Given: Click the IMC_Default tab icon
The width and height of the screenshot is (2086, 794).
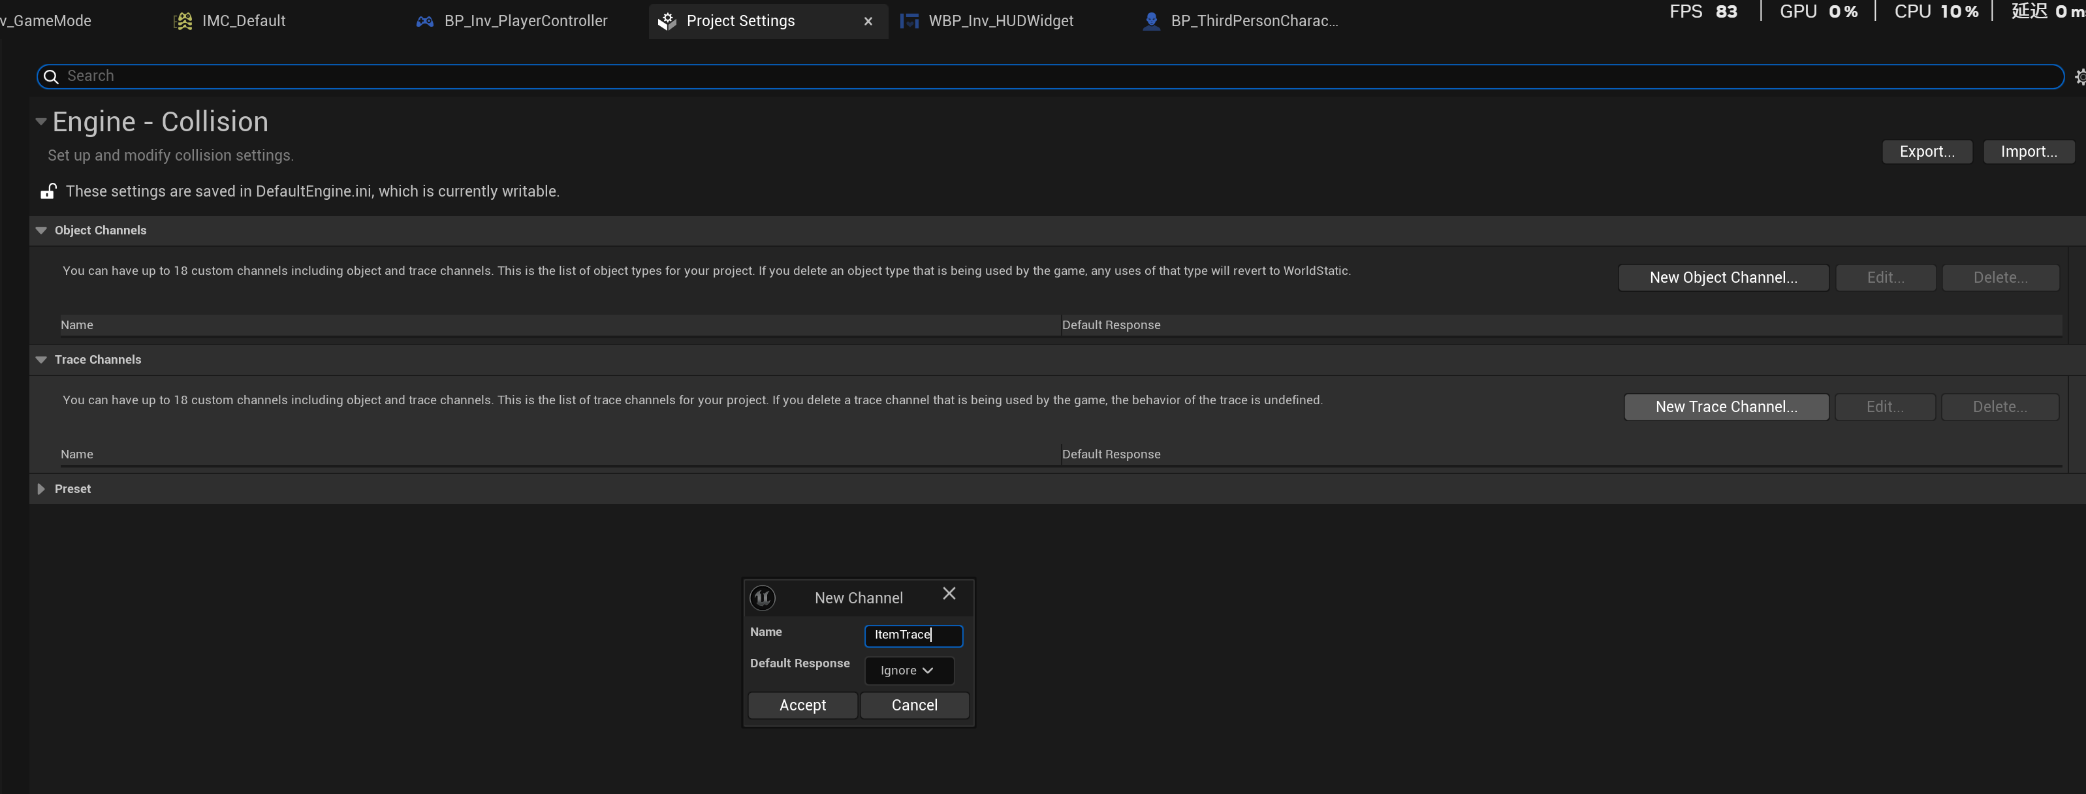Looking at the screenshot, I should (184, 21).
